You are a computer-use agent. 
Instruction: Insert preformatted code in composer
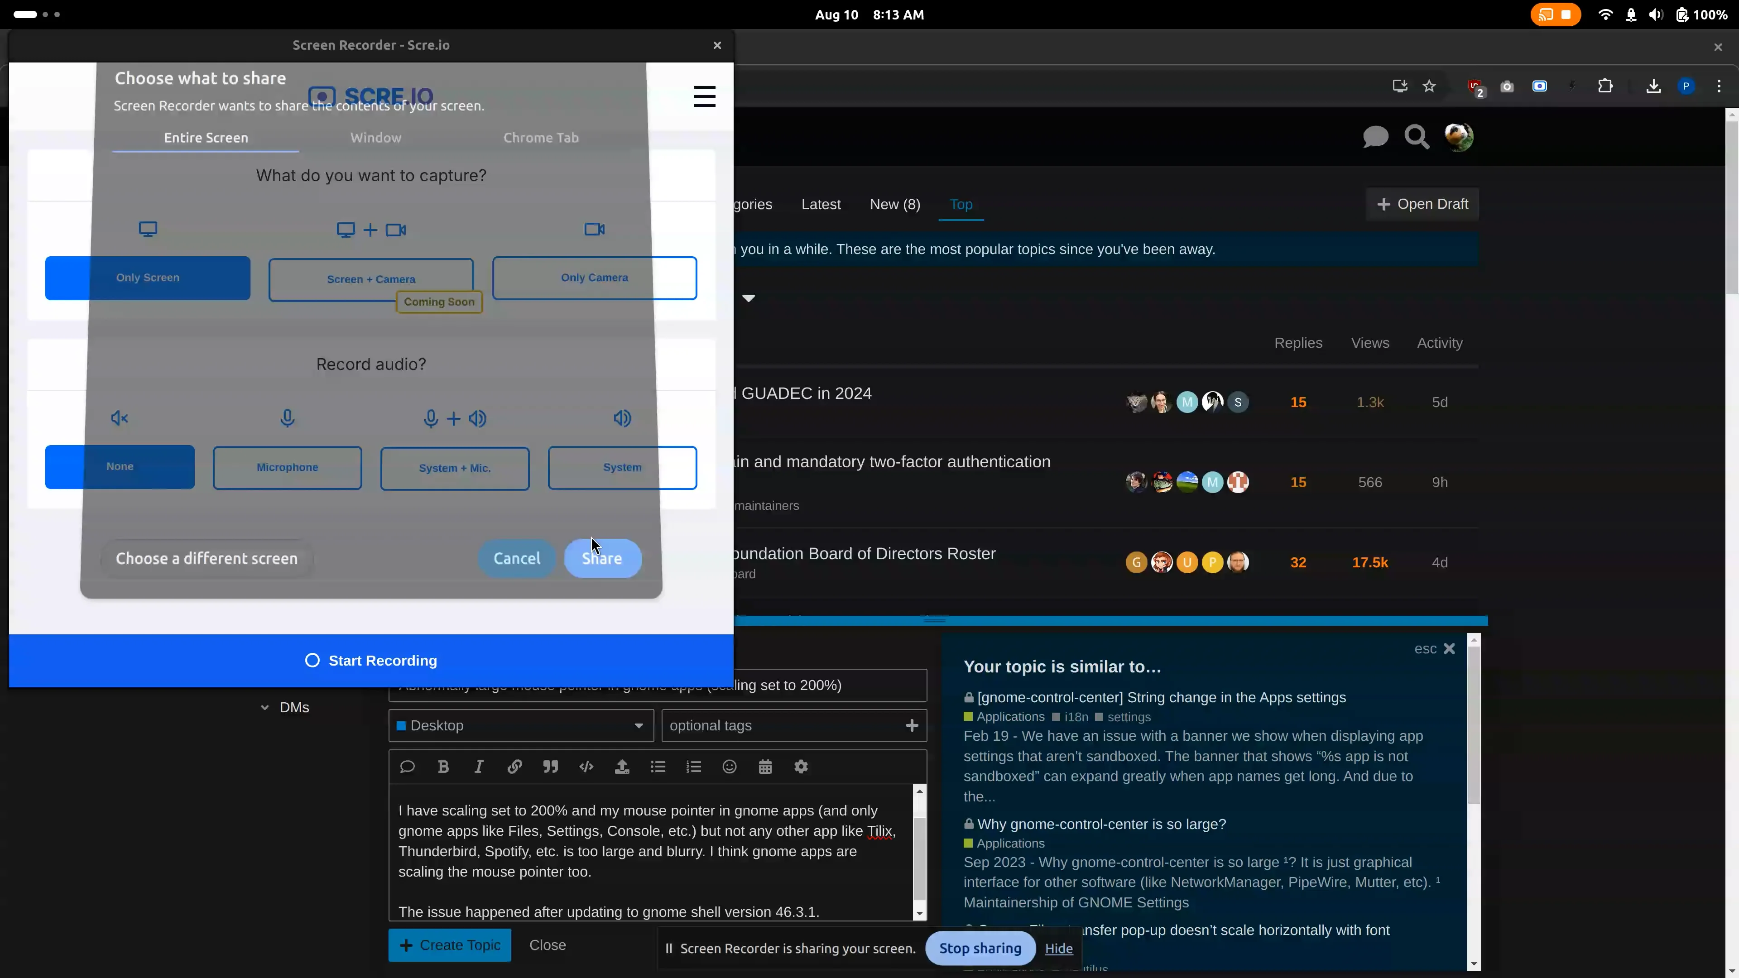(586, 767)
